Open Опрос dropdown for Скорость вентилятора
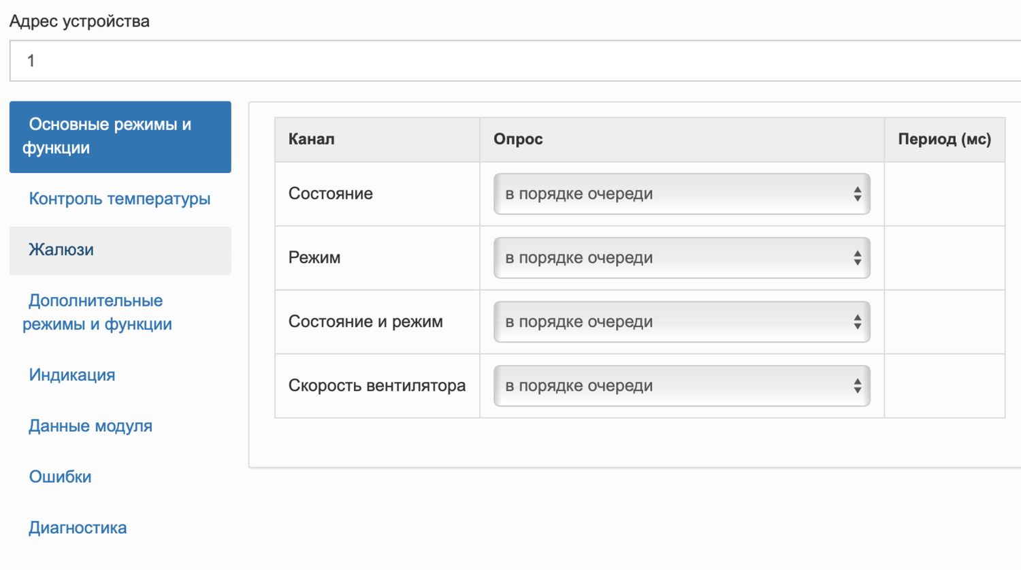 (x=681, y=386)
